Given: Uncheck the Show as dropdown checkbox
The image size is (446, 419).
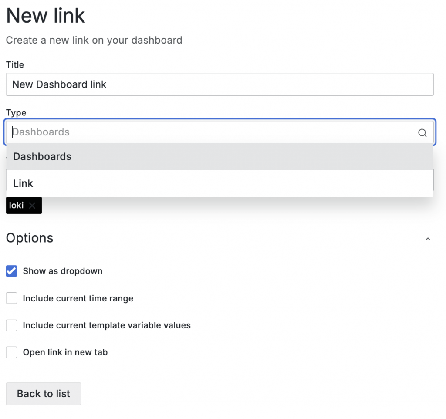Looking at the screenshot, I should point(11,271).
